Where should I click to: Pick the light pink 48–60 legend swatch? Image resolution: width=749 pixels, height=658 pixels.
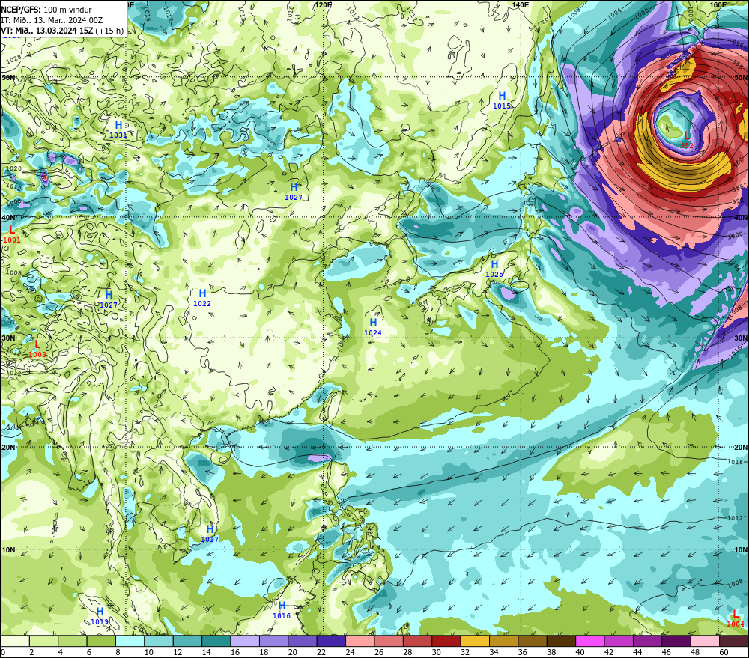pyautogui.click(x=705, y=641)
